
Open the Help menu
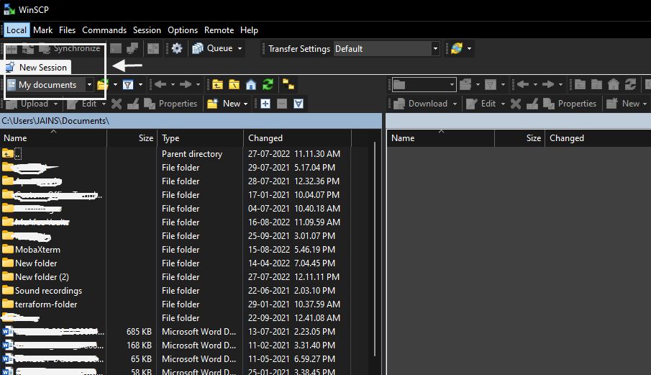[249, 30]
